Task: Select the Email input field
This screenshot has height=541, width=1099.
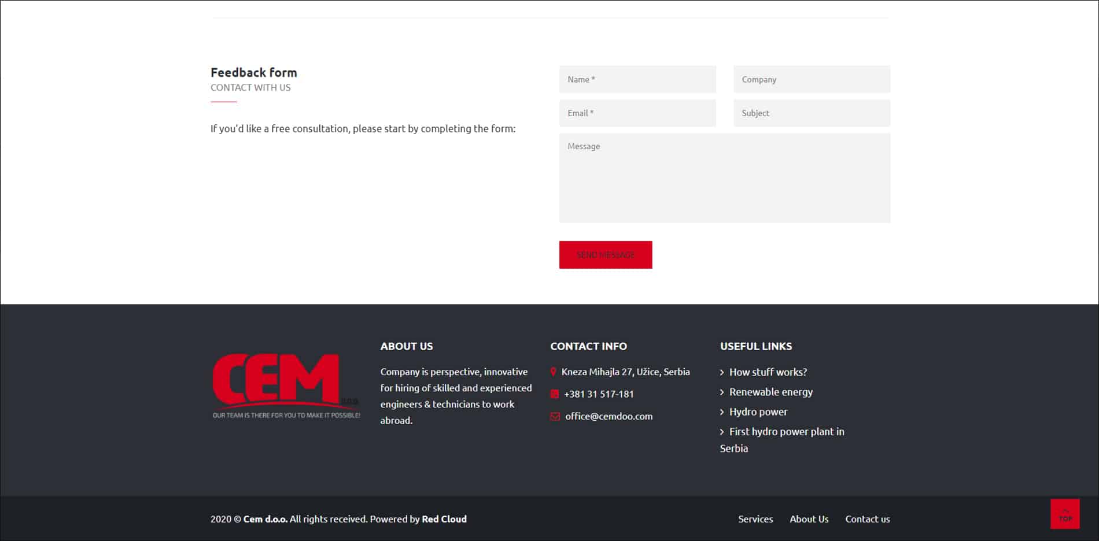Action: (637, 113)
